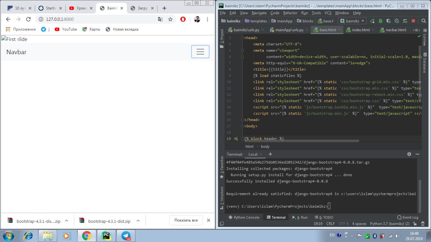Click the green Debug bug icon

(x=380, y=21)
